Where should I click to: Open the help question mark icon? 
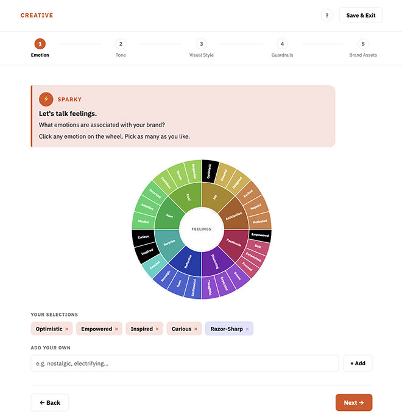pyautogui.click(x=326, y=15)
